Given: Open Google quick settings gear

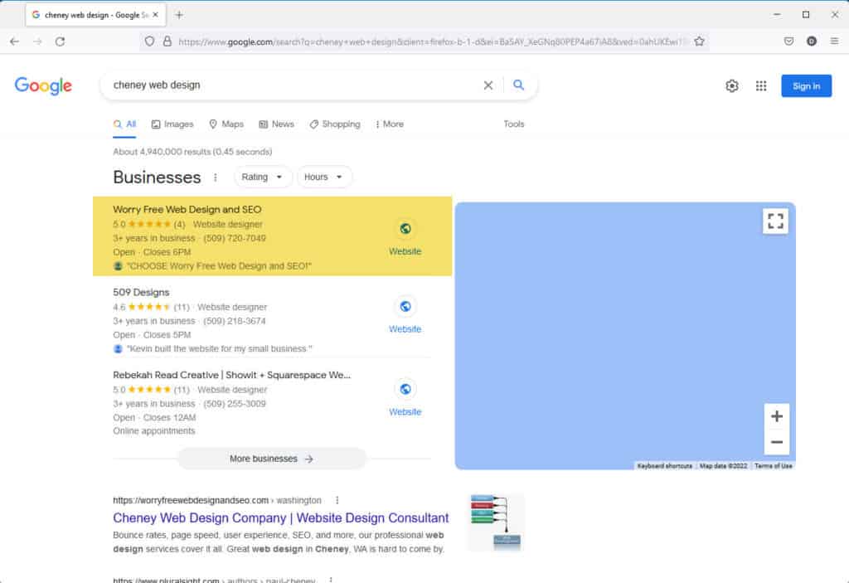Looking at the screenshot, I should pos(732,85).
